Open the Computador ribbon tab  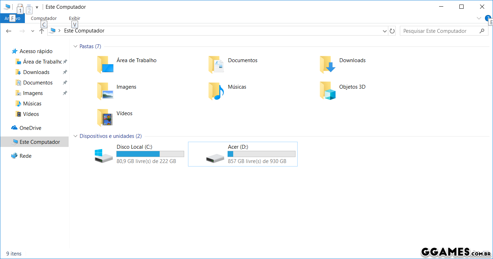tap(44, 18)
